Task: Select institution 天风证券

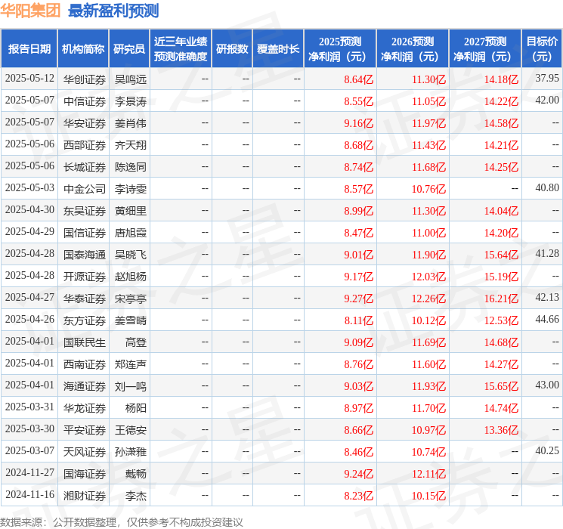Action: (85, 452)
